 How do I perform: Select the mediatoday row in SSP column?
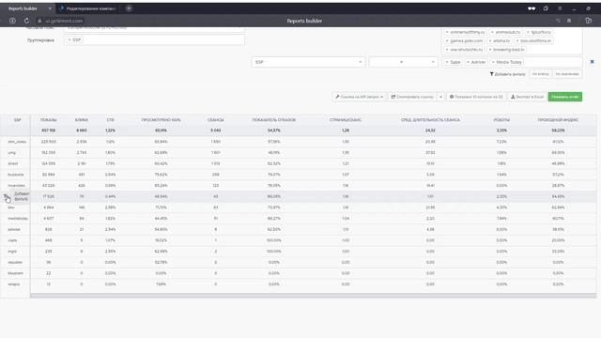[x=18, y=219]
